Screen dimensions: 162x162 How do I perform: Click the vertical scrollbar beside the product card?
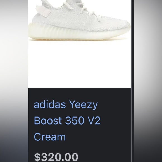[132, 81]
